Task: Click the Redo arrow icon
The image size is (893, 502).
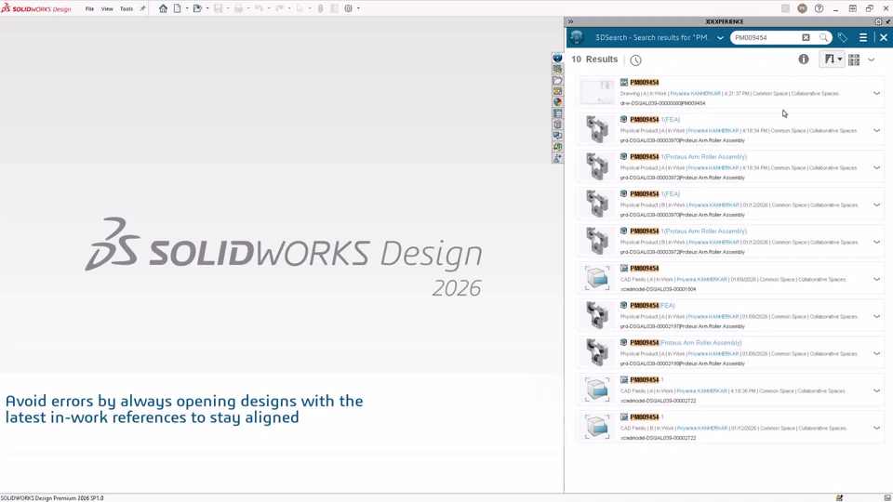Action: [x=280, y=8]
